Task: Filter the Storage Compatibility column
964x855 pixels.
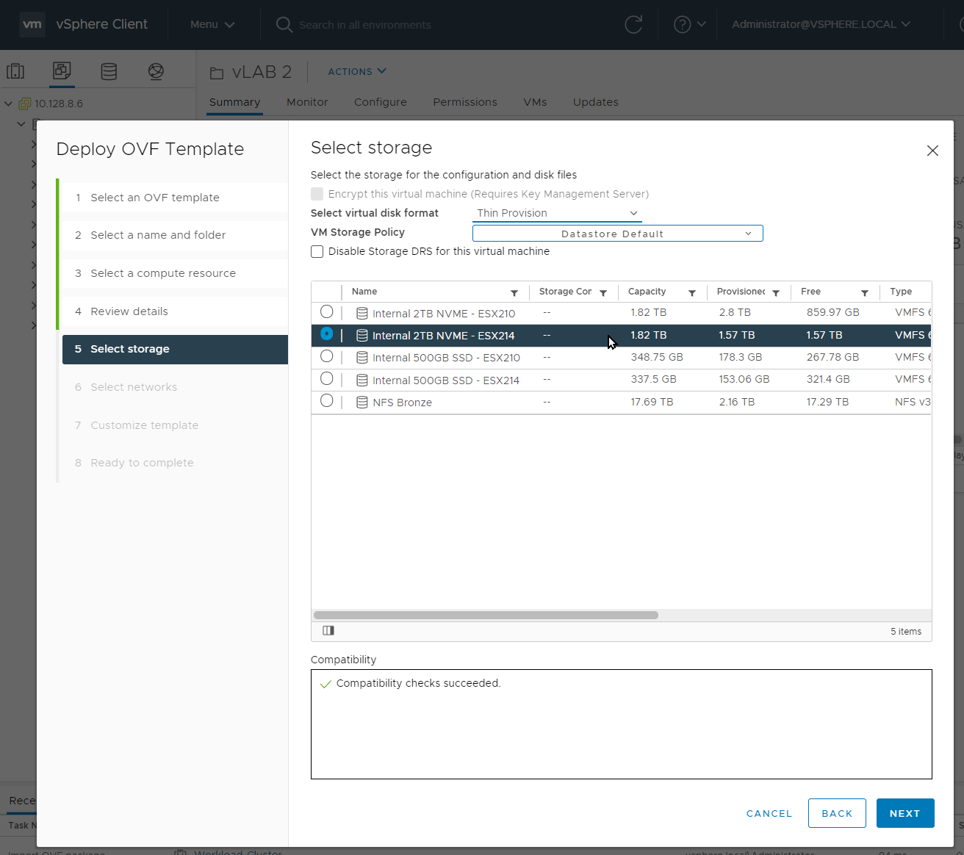Action: point(603,293)
